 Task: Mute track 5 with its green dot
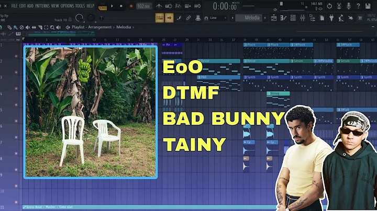[x=16, y=121]
